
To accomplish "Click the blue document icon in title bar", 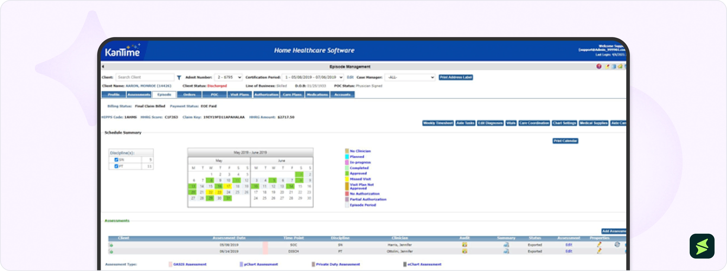I will click(x=614, y=66).
